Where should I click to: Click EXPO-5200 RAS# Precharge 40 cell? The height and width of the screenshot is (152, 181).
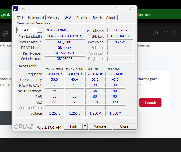(x=75, y=91)
